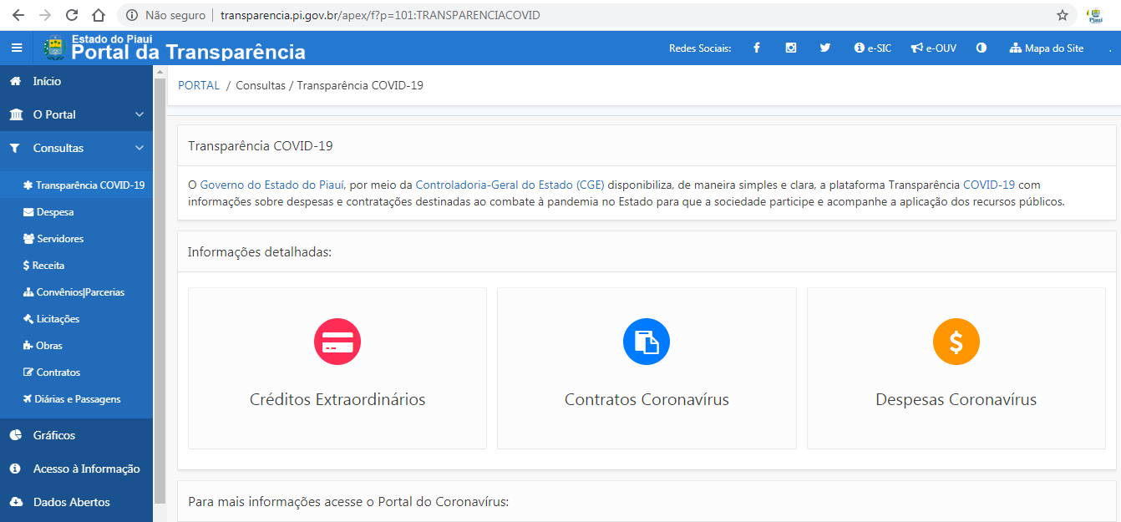Collapse the Consultas chevron
This screenshot has height=522, width=1121.
click(x=139, y=148)
